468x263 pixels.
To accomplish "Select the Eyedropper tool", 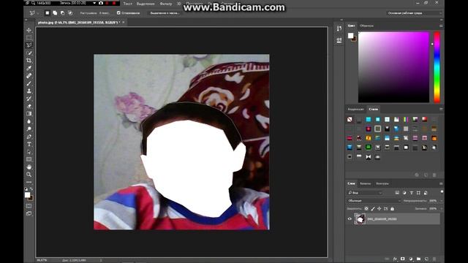I will point(29,68).
